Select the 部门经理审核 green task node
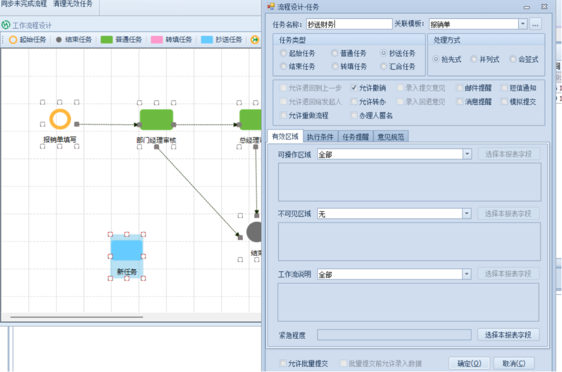This screenshot has height=372, width=562. coord(156,119)
